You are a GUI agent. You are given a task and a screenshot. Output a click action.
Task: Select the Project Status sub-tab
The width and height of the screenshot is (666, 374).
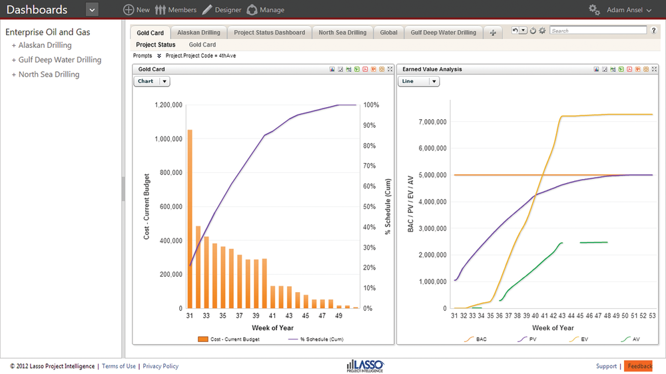155,45
